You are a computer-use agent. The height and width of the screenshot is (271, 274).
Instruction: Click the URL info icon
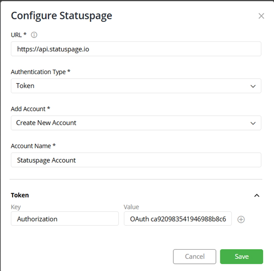tap(34, 35)
